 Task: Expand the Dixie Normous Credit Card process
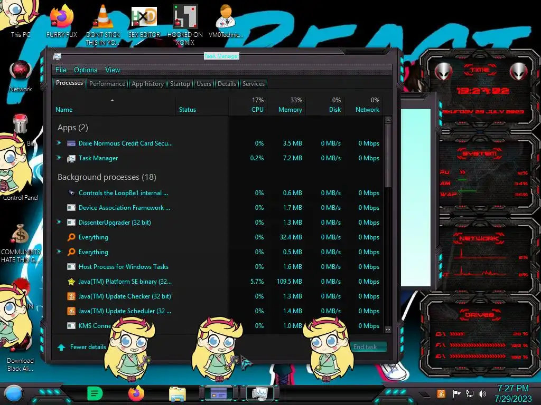59,143
